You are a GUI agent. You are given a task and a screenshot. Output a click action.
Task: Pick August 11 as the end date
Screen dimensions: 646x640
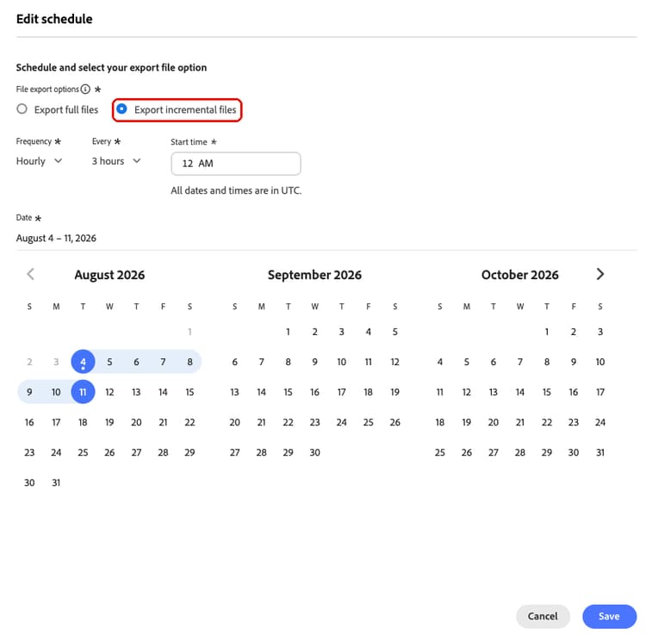(83, 392)
